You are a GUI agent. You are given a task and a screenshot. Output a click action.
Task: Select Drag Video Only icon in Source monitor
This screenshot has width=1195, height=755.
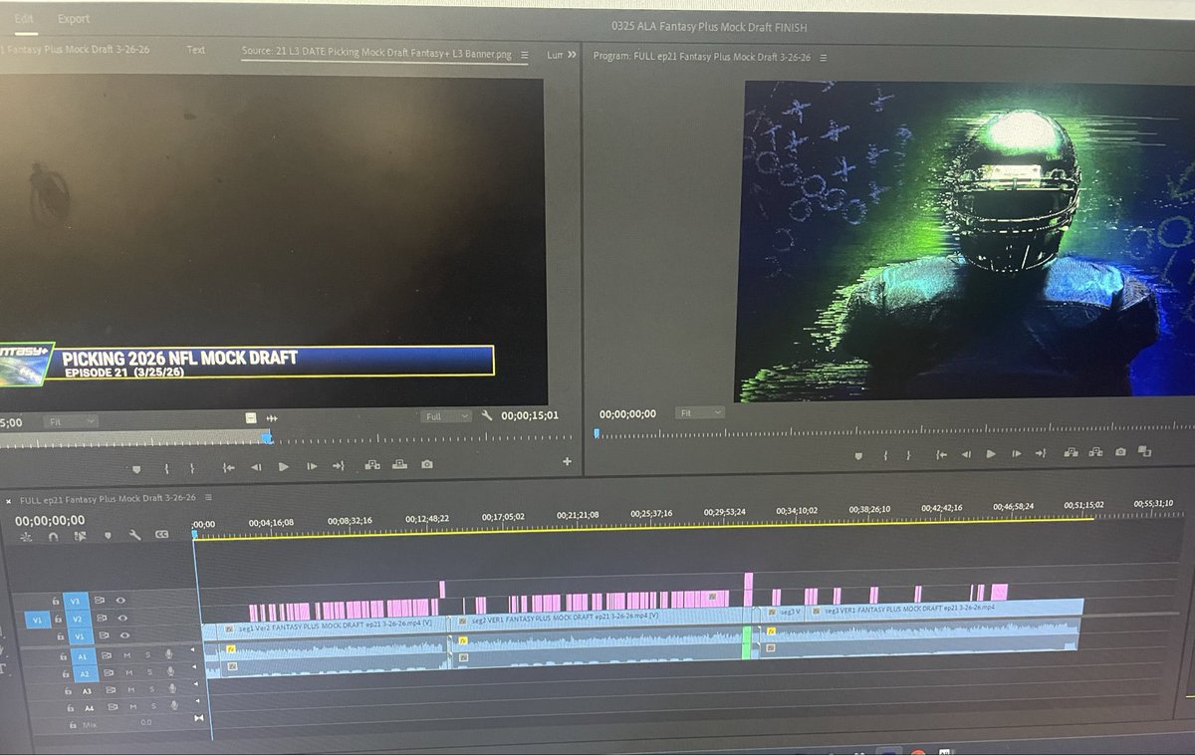[x=252, y=418]
